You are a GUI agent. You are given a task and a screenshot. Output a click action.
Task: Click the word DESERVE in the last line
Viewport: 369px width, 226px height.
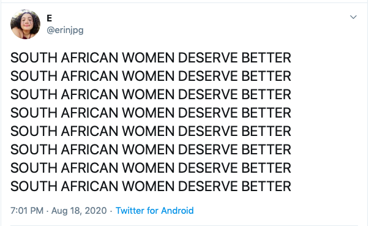tap(208, 186)
